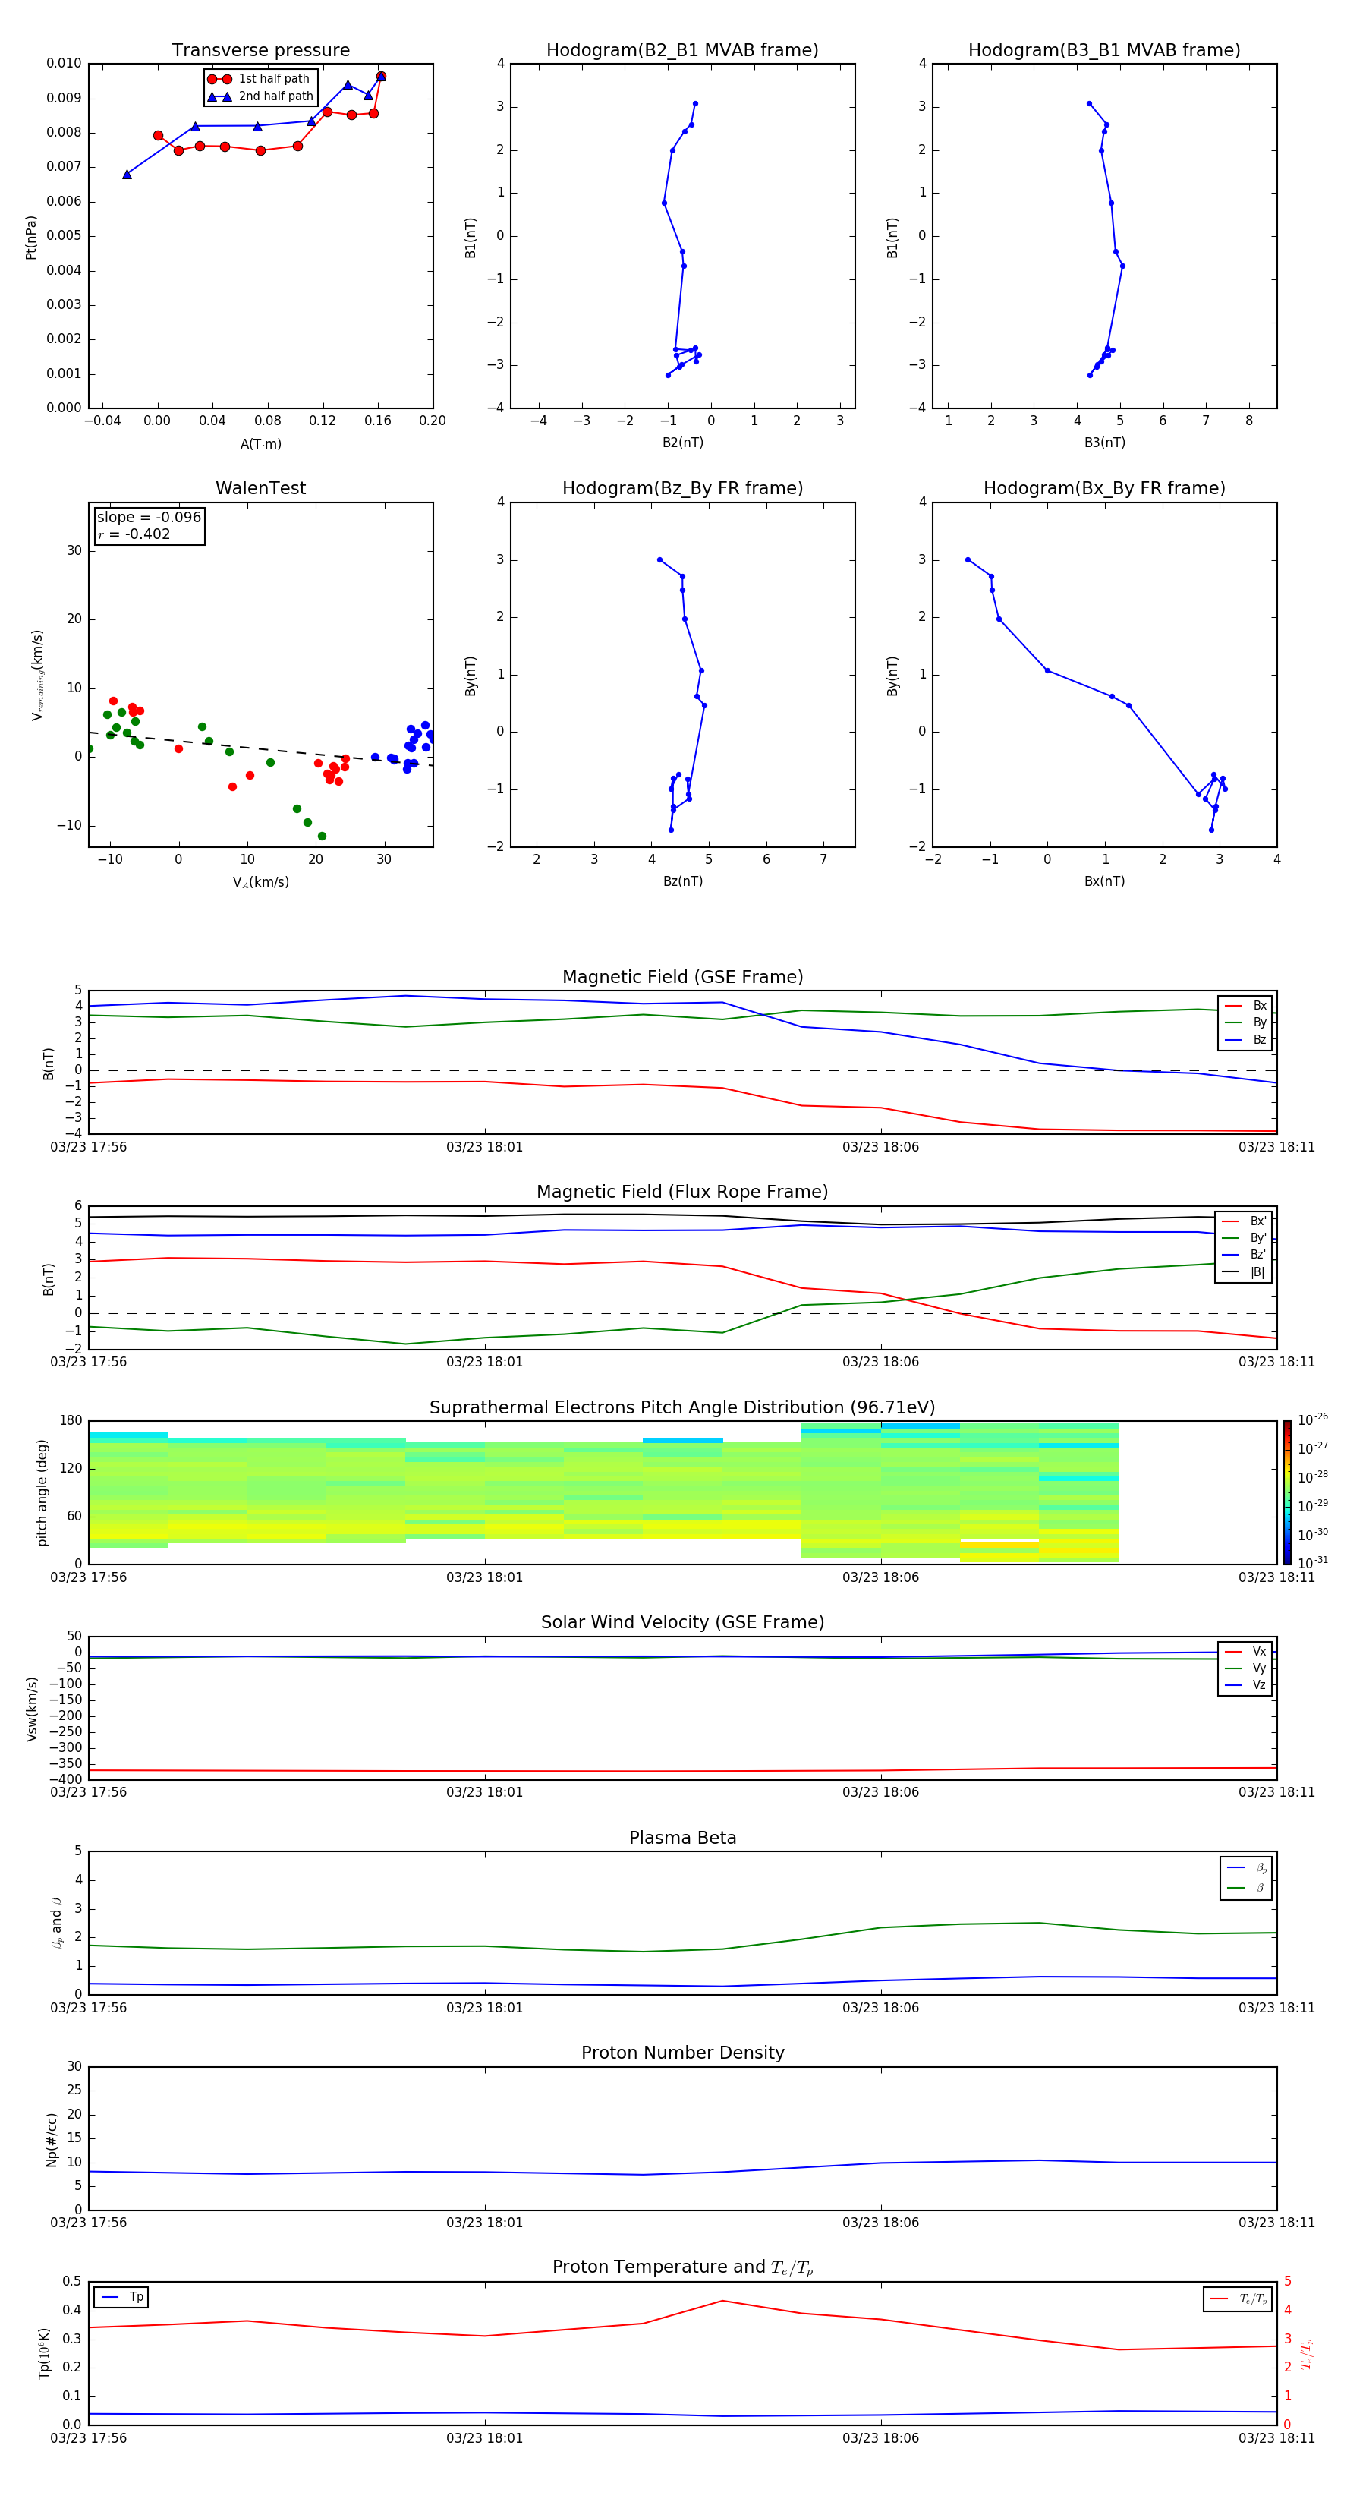Click the 'Hodogram(Bx_By FR frame)' title

1104,488
